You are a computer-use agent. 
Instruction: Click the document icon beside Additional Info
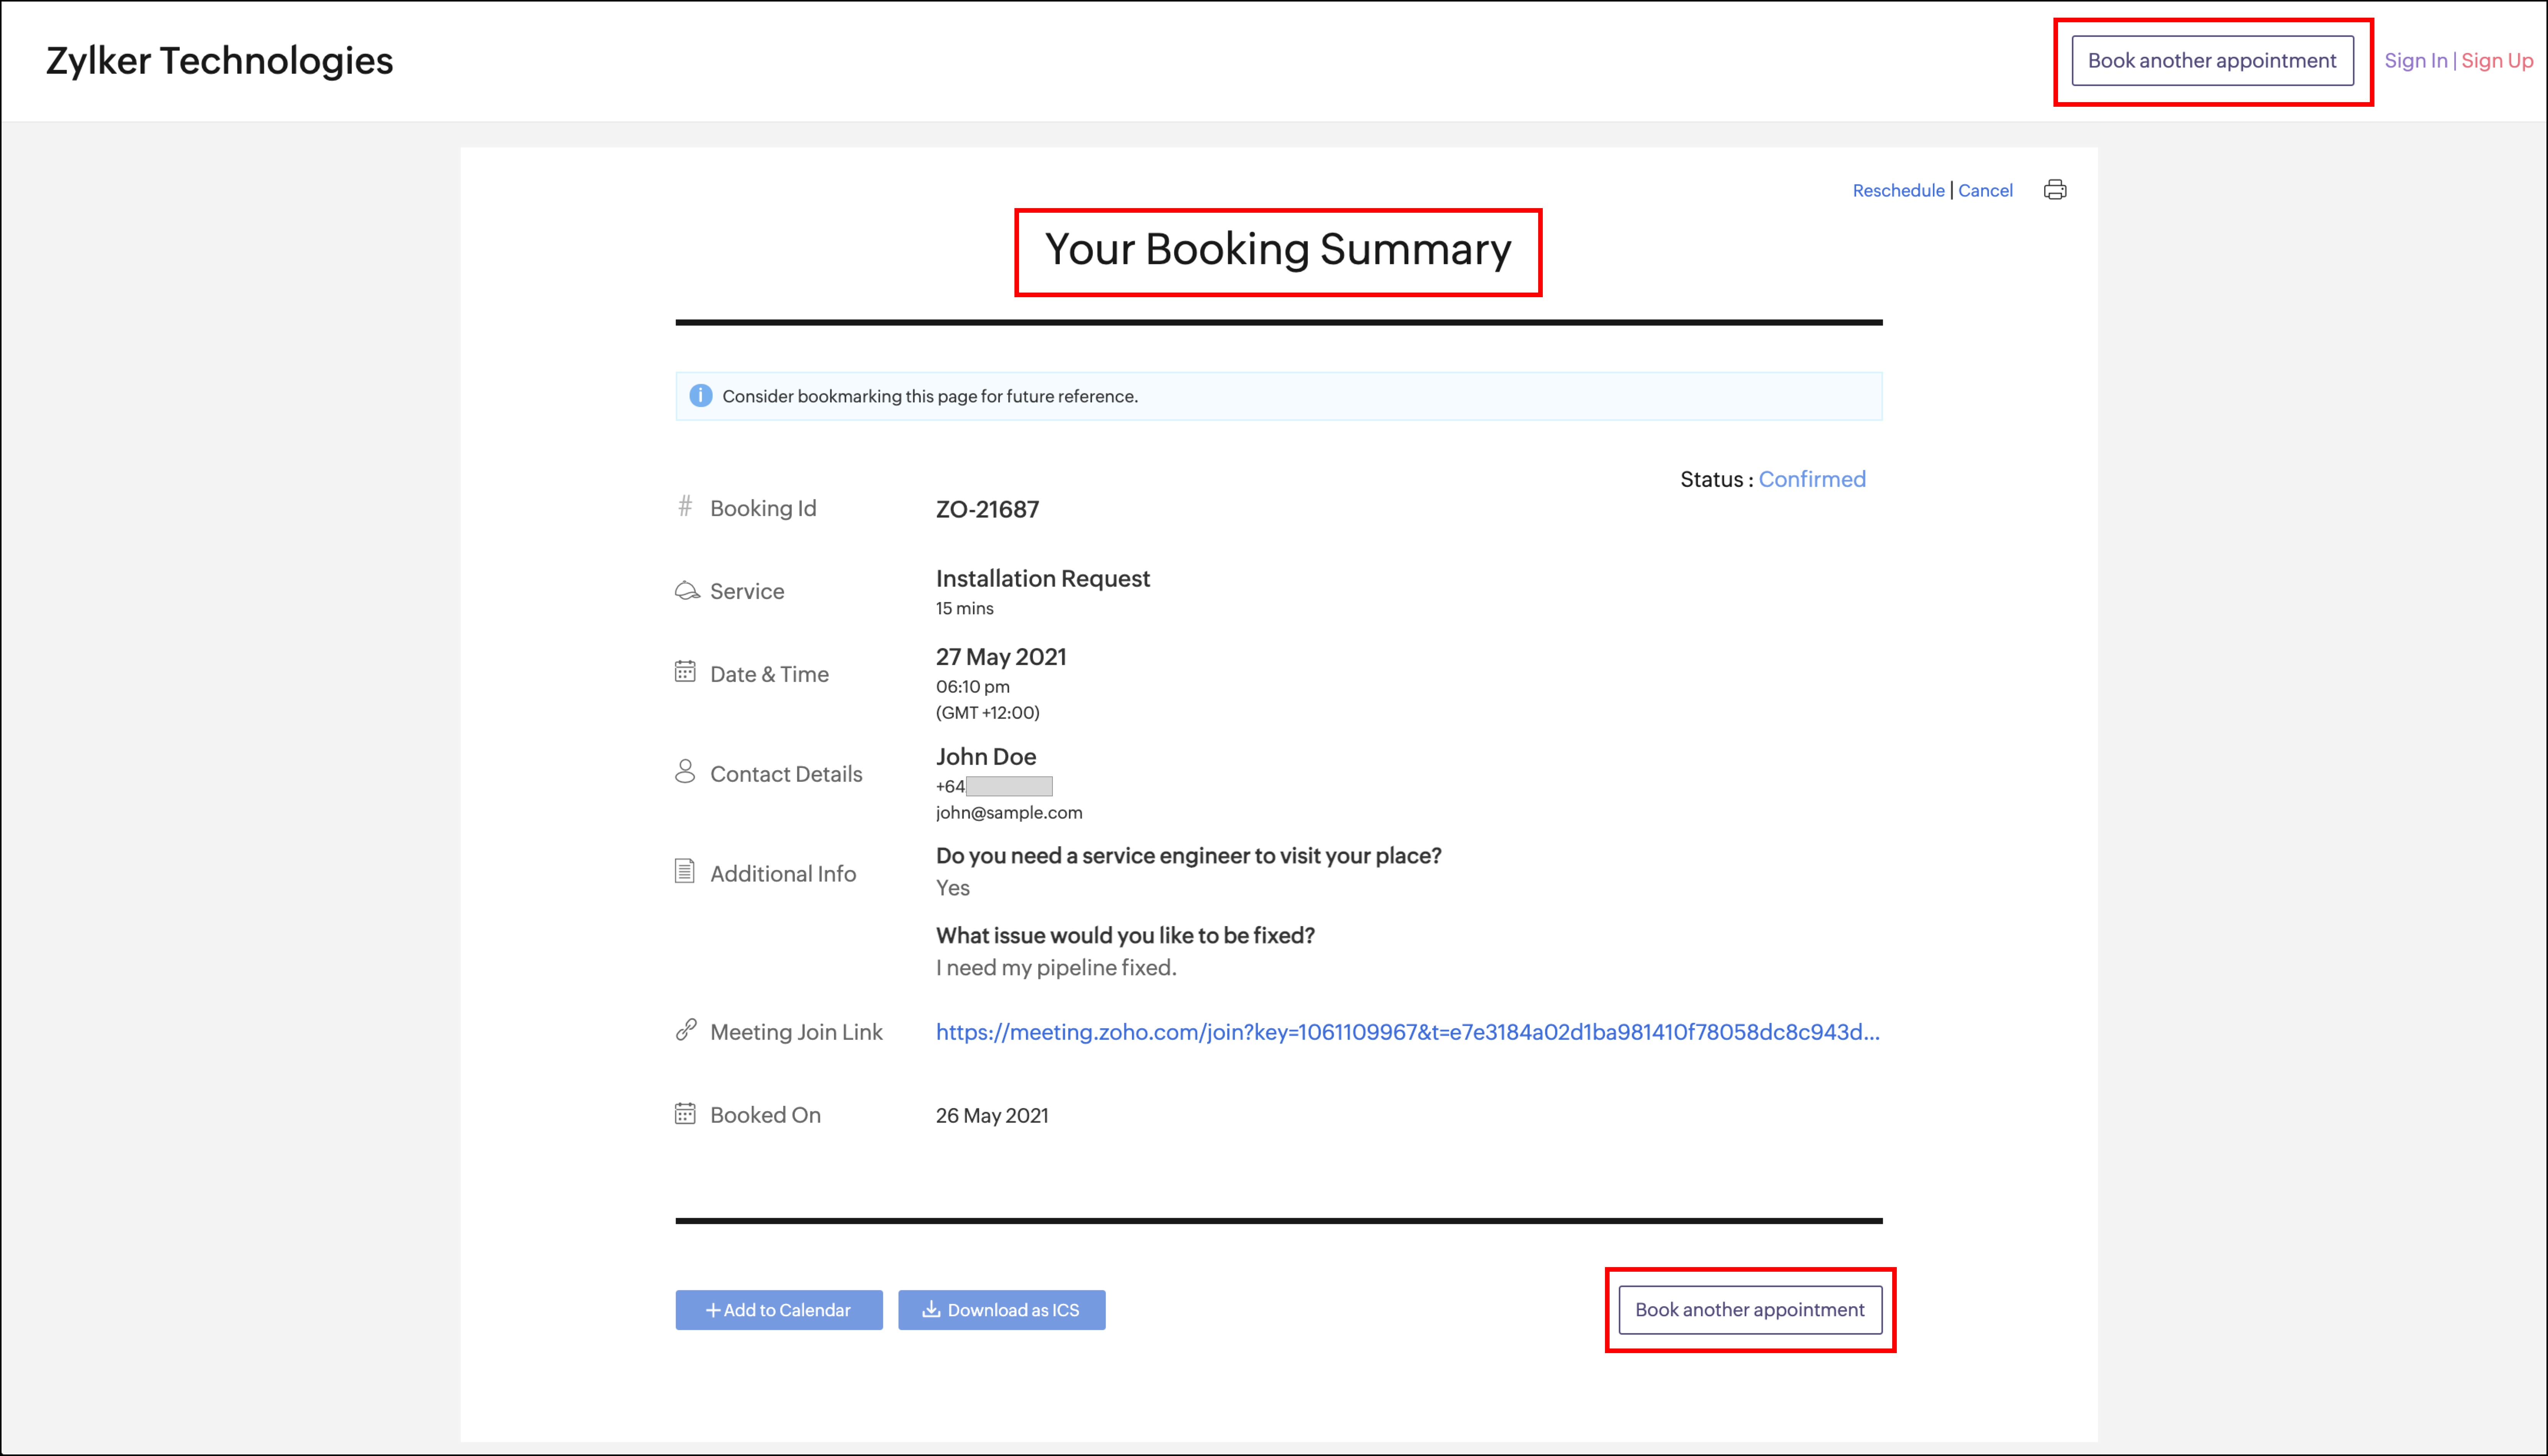685,871
